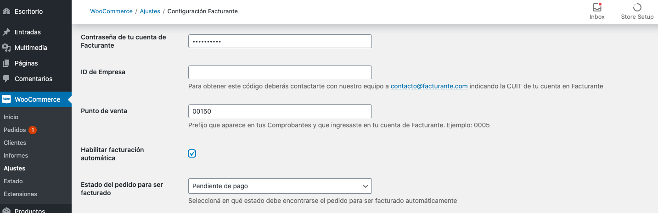
Task: Click the Entradas pin icon
Action: click(6, 32)
